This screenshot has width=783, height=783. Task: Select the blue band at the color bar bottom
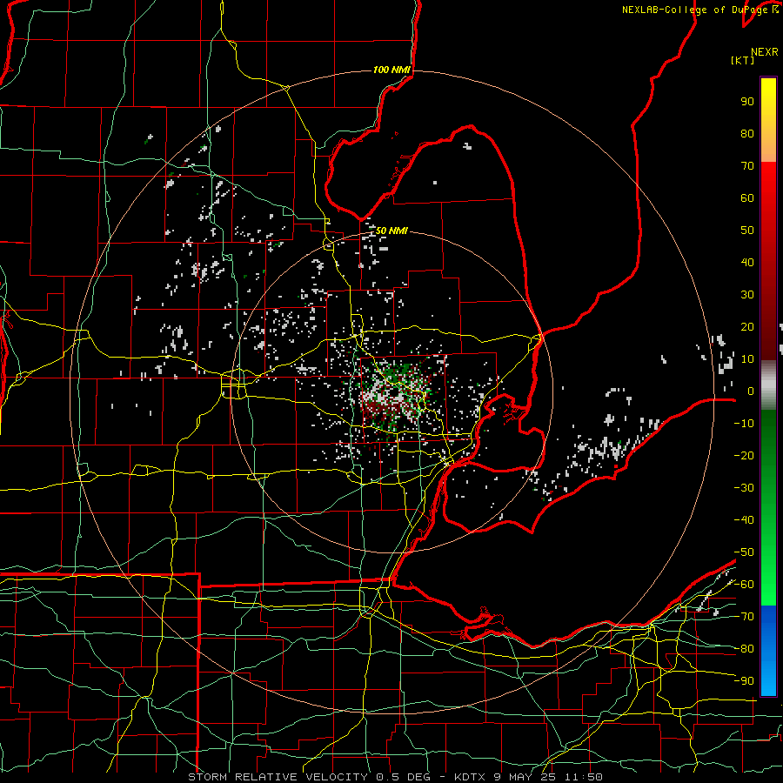(x=768, y=650)
